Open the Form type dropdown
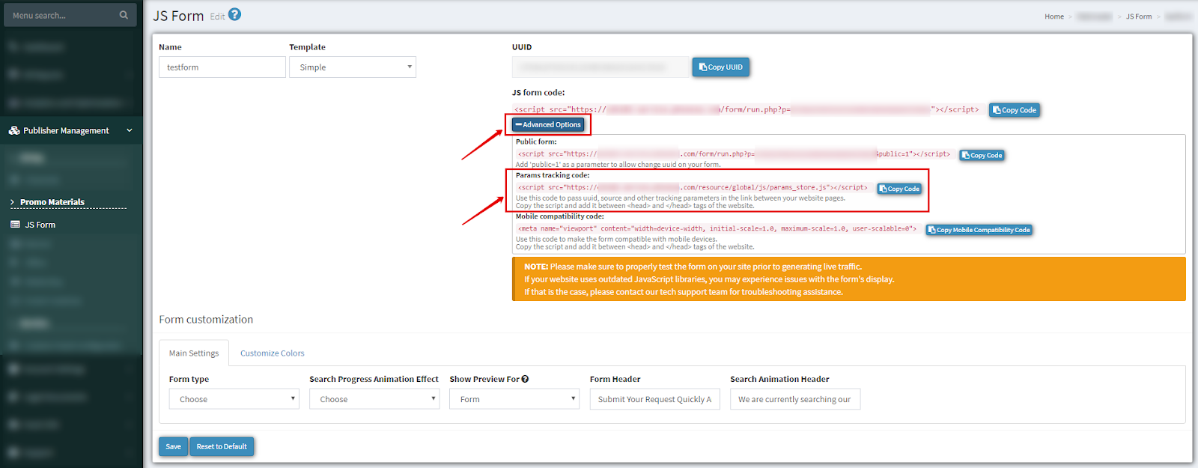 pos(234,399)
